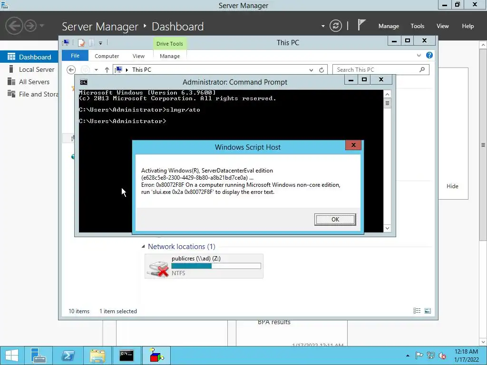The image size is (487, 365).
Task: Open the File tab in This PC
Action: 75,56
